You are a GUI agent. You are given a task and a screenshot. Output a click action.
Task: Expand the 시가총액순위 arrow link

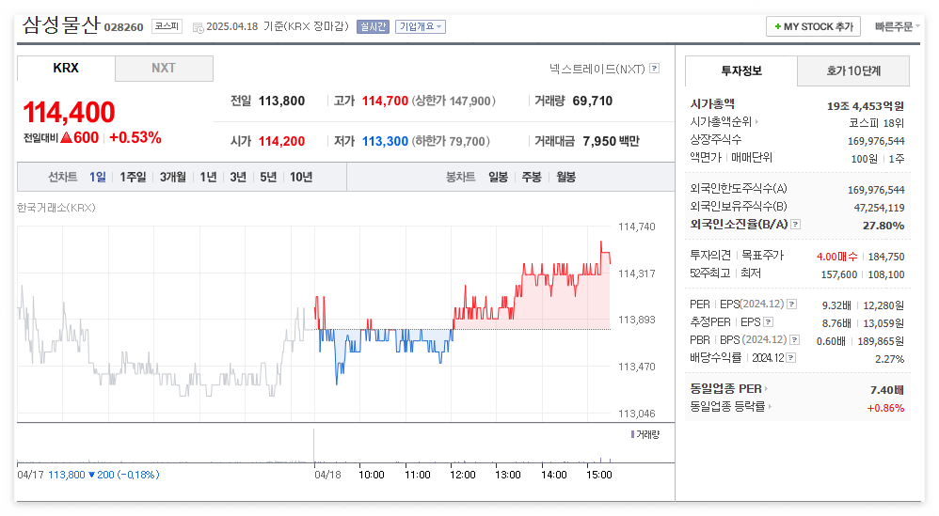[x=757, y=121]
